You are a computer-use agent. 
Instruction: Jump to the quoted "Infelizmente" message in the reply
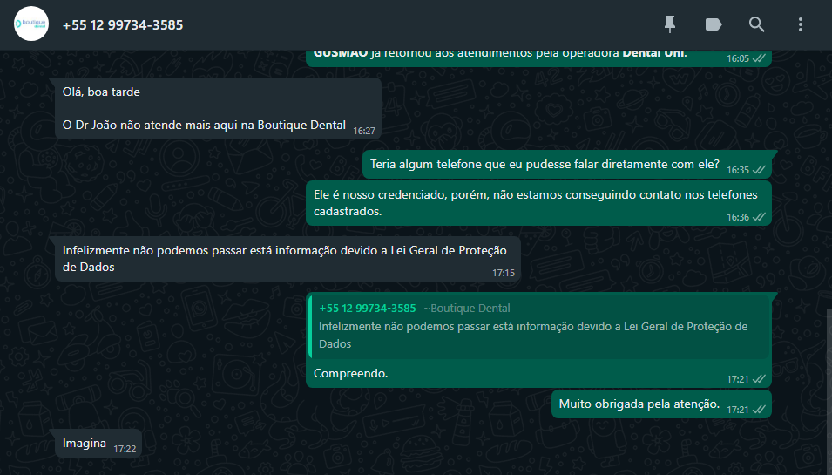[x=533, y=335]
